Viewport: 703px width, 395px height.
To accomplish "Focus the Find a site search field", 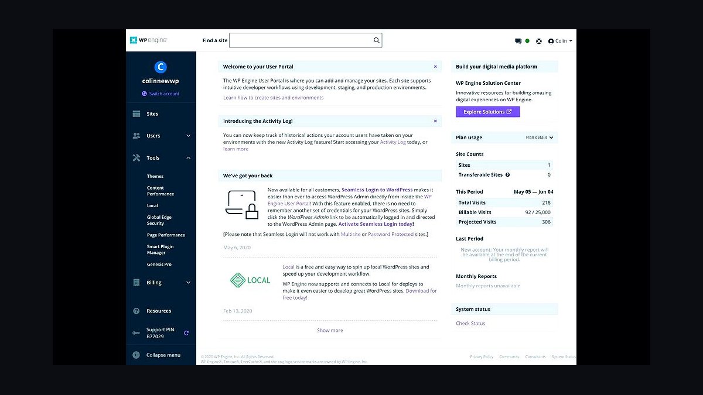I will click(x=305, y=40).
